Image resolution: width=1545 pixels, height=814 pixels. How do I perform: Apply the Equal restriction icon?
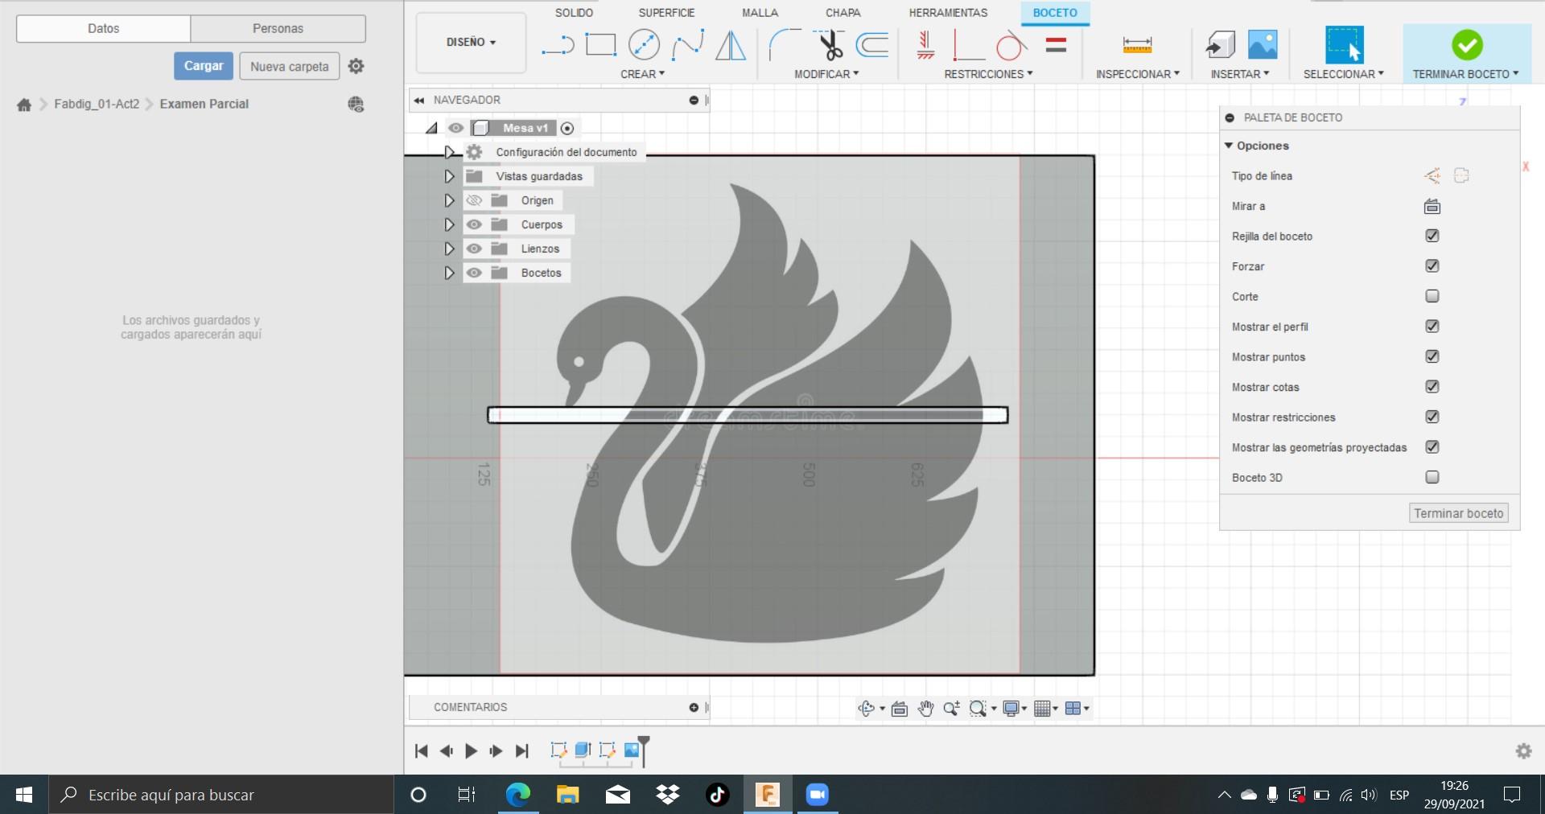pos(1056,45)
